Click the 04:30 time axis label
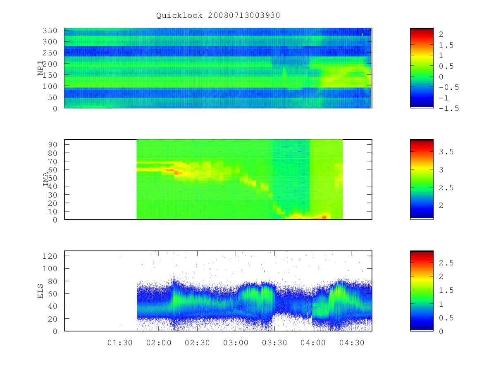This screenshot has height=372, width=496. pyautogui.click(x=352, y=343)
